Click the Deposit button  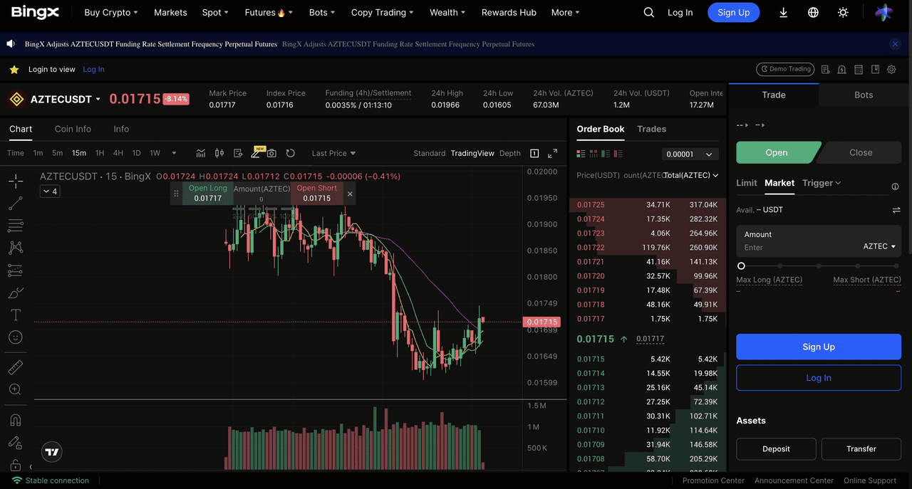tap(776, 449)
